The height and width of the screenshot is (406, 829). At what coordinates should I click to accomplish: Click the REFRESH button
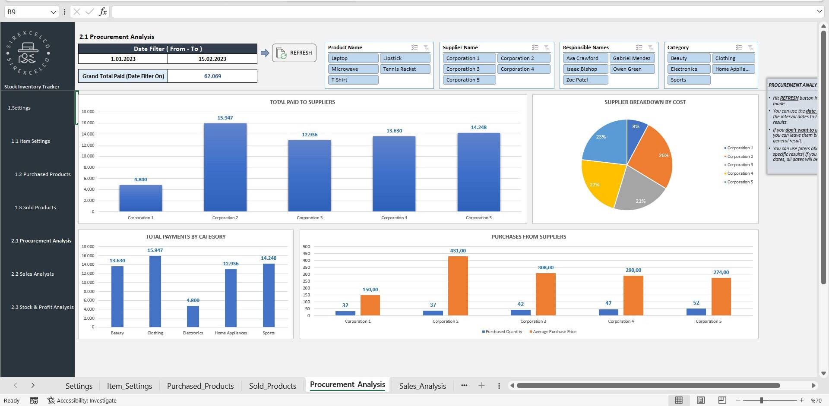tap(294, 53)
